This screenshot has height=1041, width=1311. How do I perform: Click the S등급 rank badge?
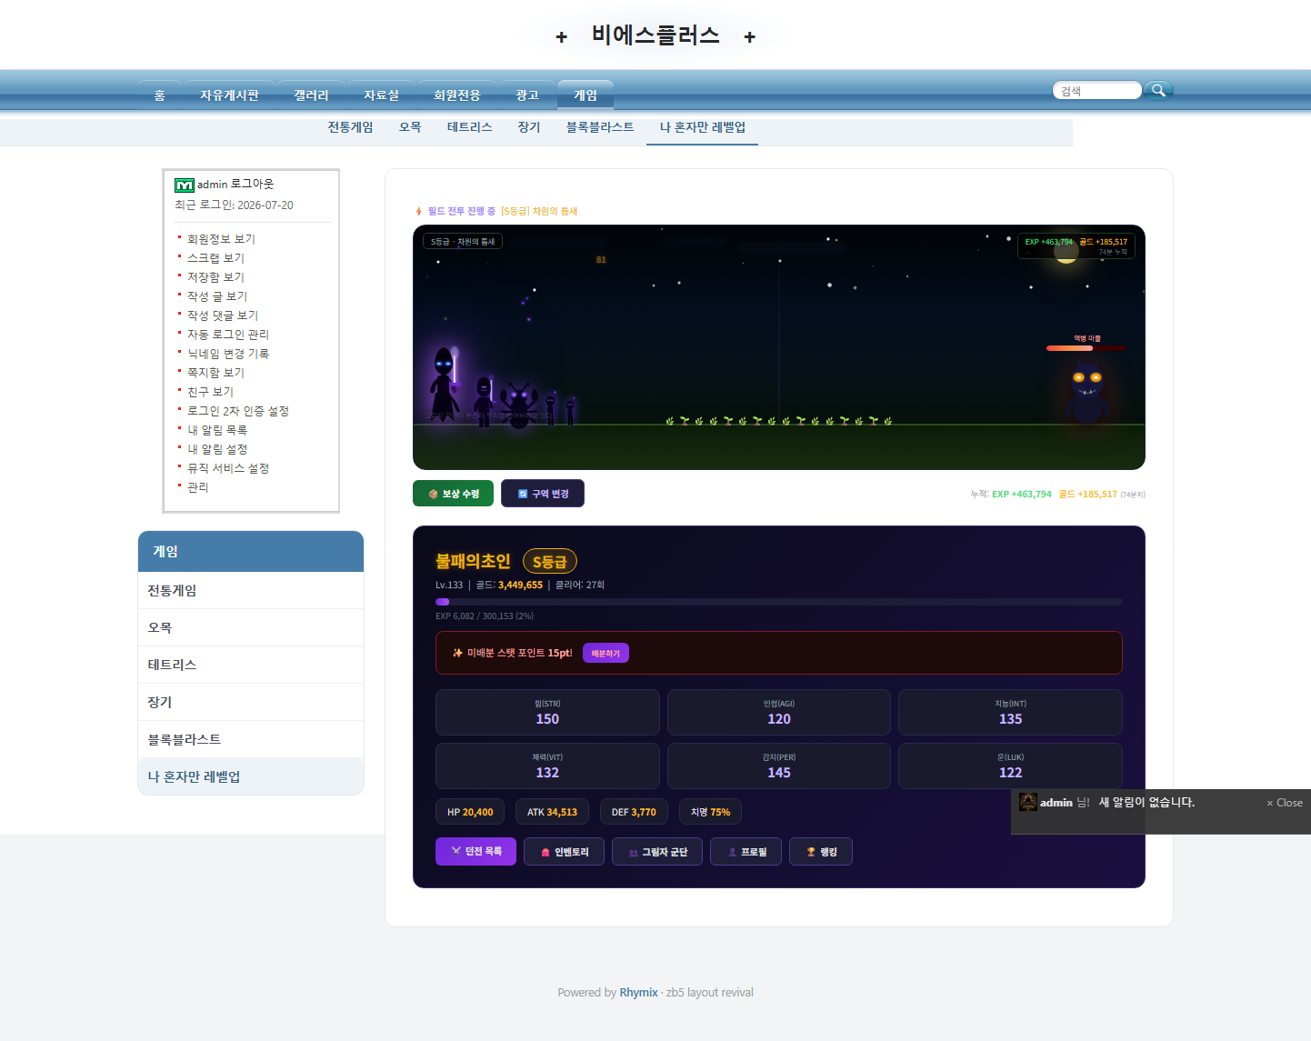[x=550, y=562]
